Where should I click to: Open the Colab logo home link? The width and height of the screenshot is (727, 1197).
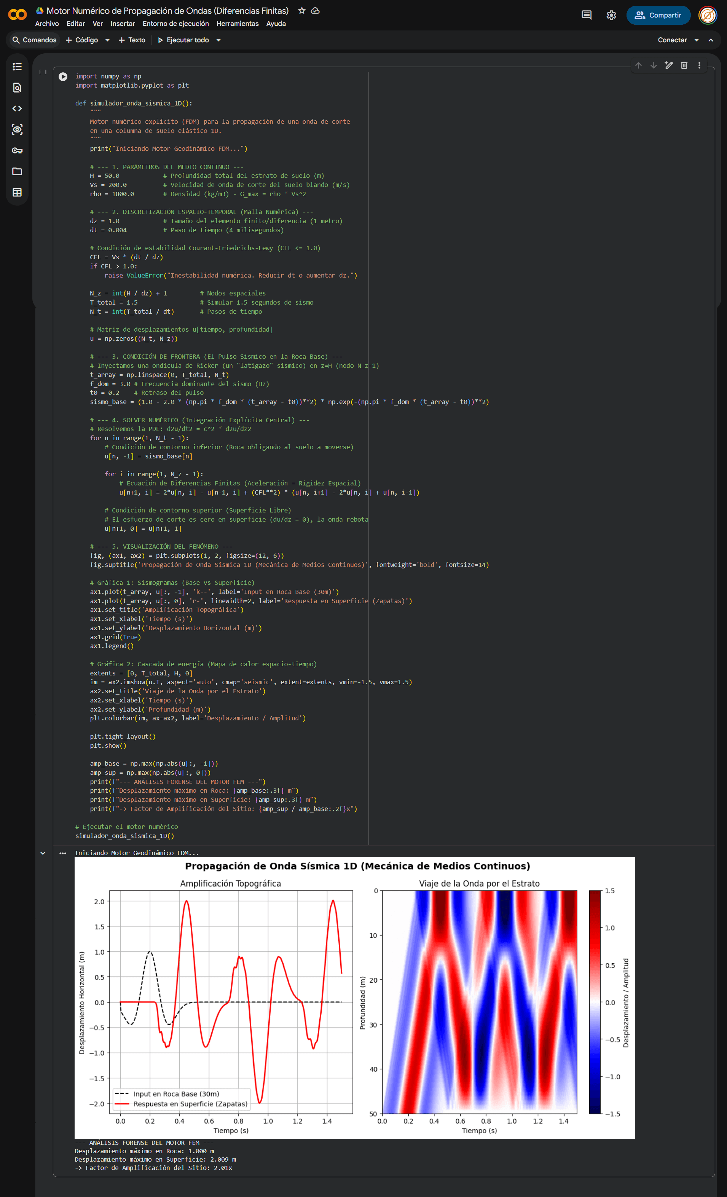coord(18,15)
